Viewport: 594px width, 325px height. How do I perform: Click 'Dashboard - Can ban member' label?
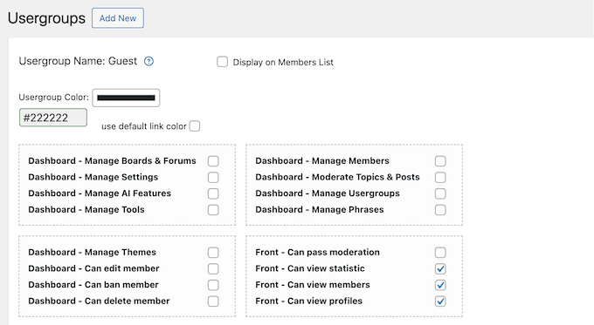93,285
